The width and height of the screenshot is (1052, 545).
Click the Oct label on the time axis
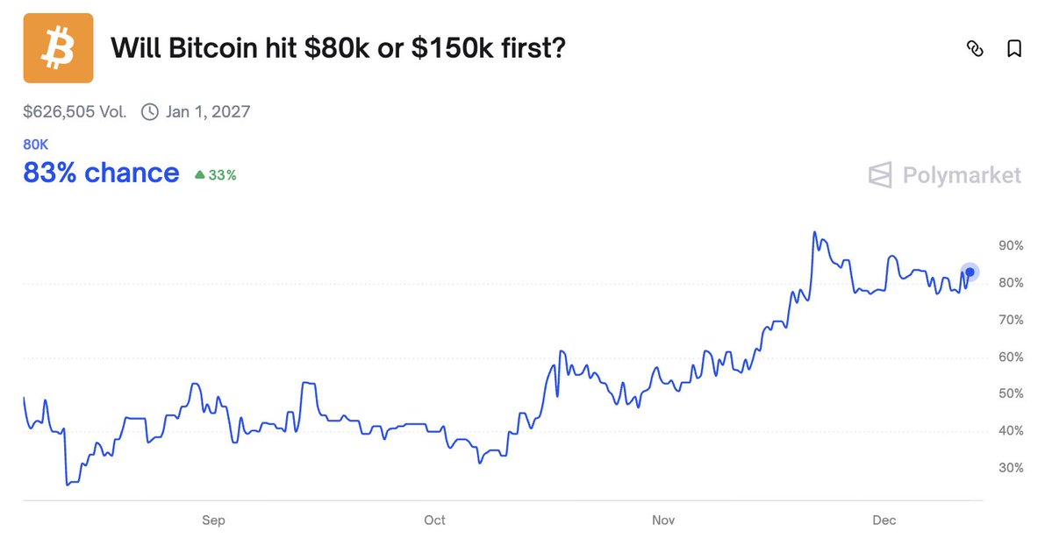[x=434, y=520]
